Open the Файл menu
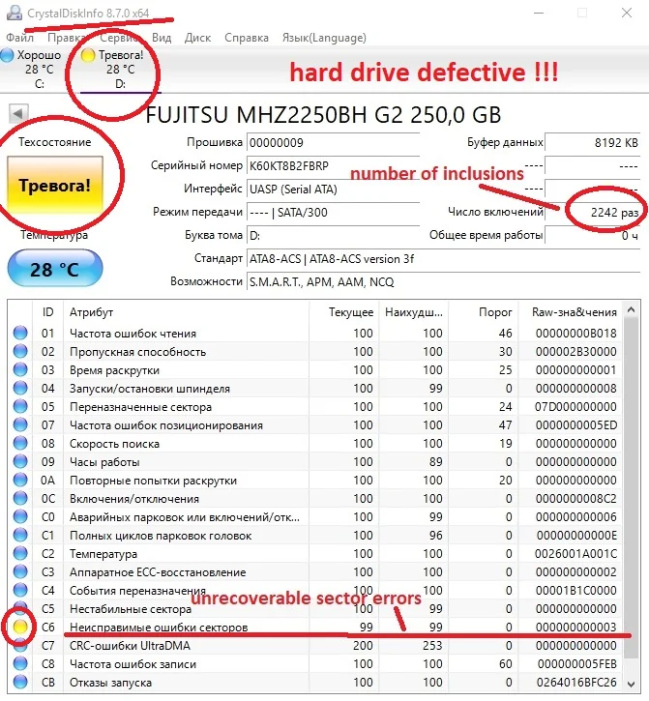The image size is (649, 701). [x=19, y=38]
